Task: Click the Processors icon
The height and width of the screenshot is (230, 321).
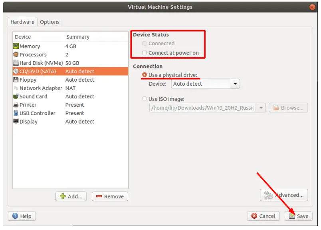Action: pos(16,54)
